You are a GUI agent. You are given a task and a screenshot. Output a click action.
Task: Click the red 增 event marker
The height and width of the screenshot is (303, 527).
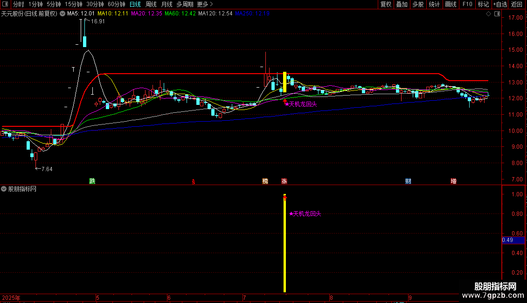pos(453,181)
